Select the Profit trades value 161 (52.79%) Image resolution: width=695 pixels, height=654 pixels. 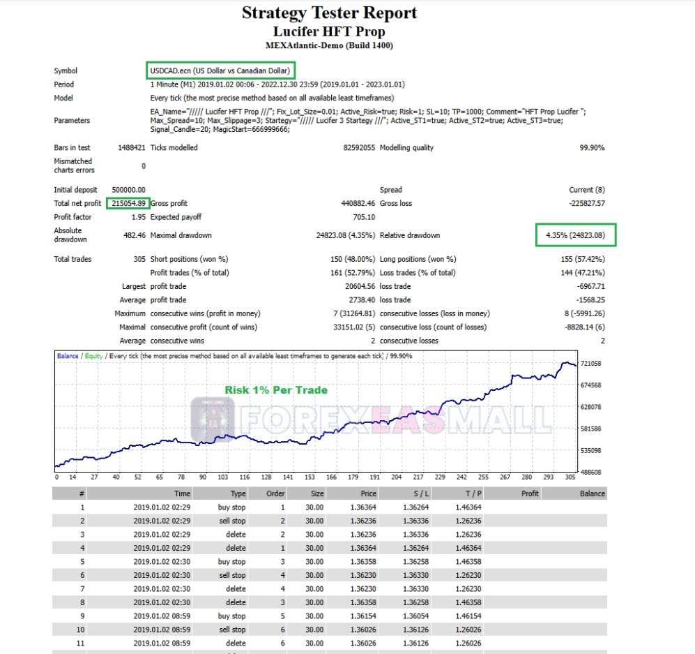(353, 273)
